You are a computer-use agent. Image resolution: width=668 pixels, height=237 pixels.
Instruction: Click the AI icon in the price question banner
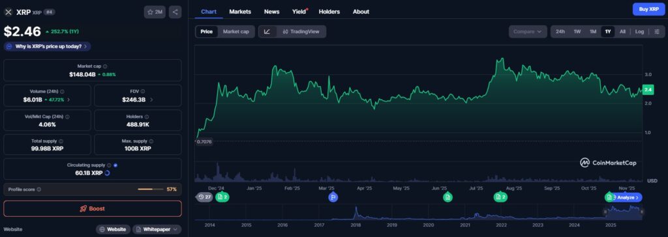[9, 46]
